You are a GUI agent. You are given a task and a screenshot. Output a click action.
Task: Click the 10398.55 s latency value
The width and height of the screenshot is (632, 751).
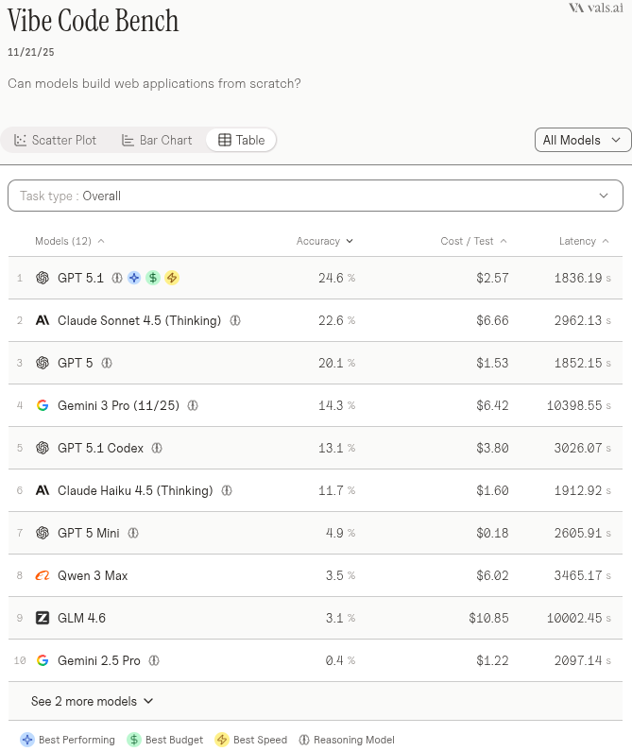579,405
